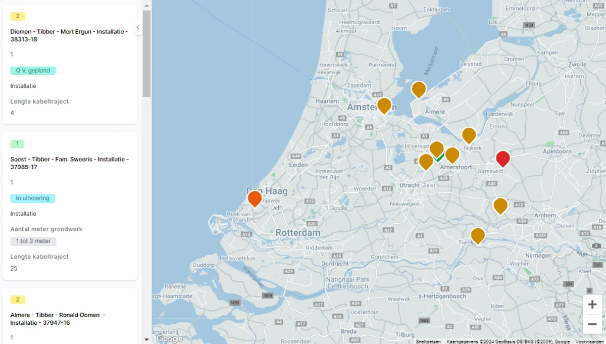This screenshot has height=344, width=606.
Task: Select the yellow marker near Nijkerk
Action: [x=469, y=135]
